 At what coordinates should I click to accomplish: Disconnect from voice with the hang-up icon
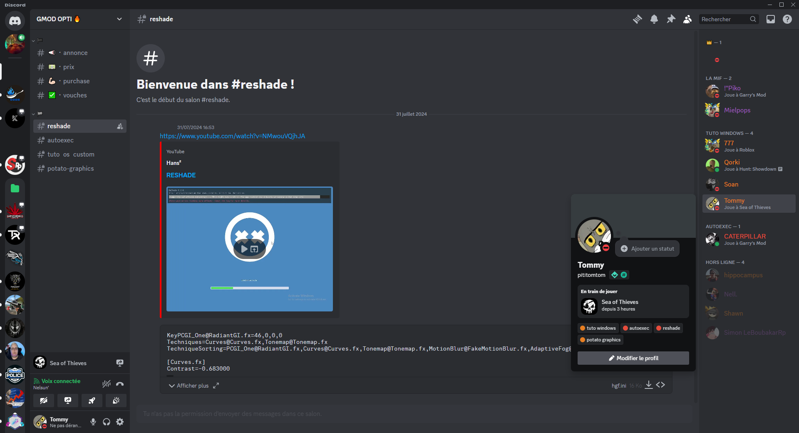tap(120, 384)
